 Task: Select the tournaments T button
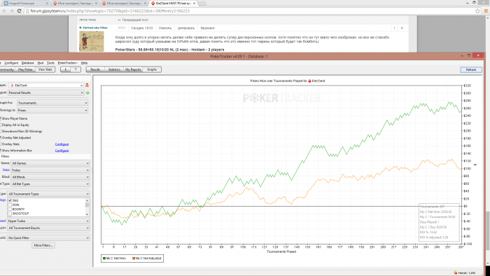pyautogui.click(x=76, y=70)
